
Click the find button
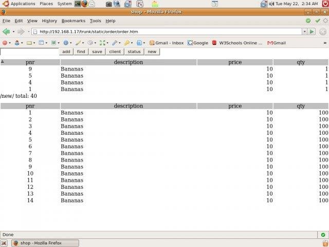click(81, 51)
